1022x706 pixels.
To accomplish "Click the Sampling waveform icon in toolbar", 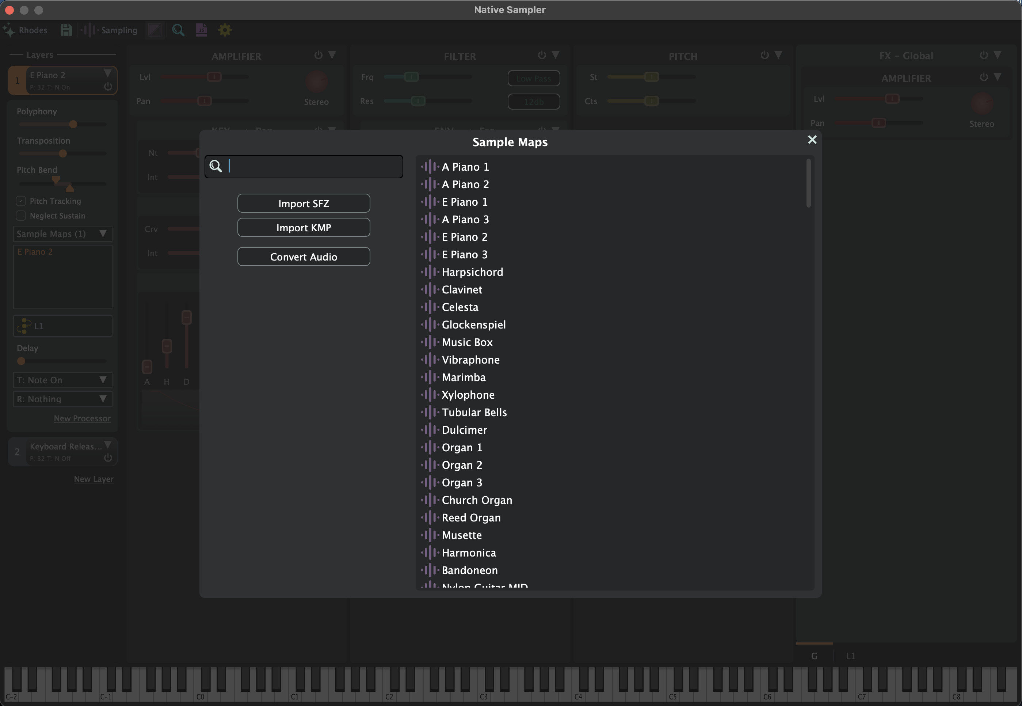I will click(x=89, y=30).
